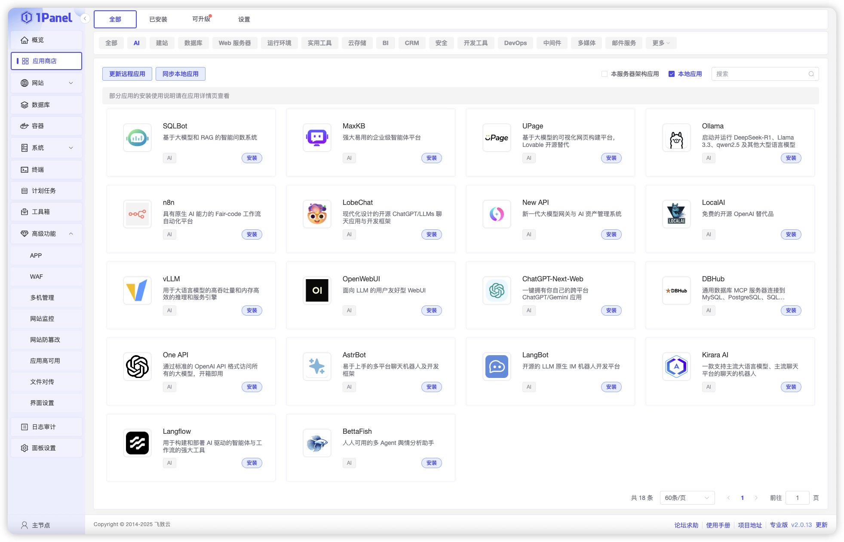Click the SQLBot application icon

137,137
